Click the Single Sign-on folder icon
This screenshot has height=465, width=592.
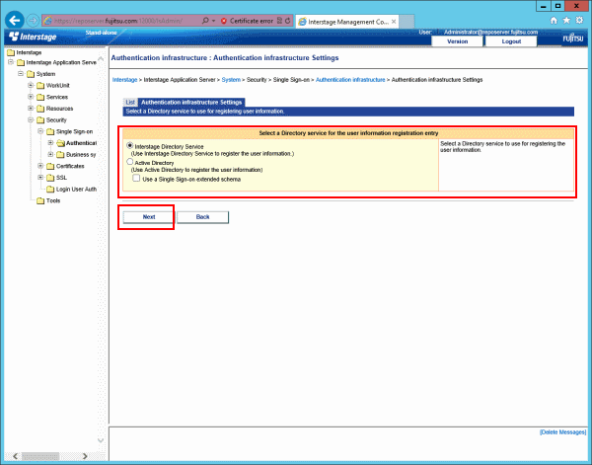(50, 132)
